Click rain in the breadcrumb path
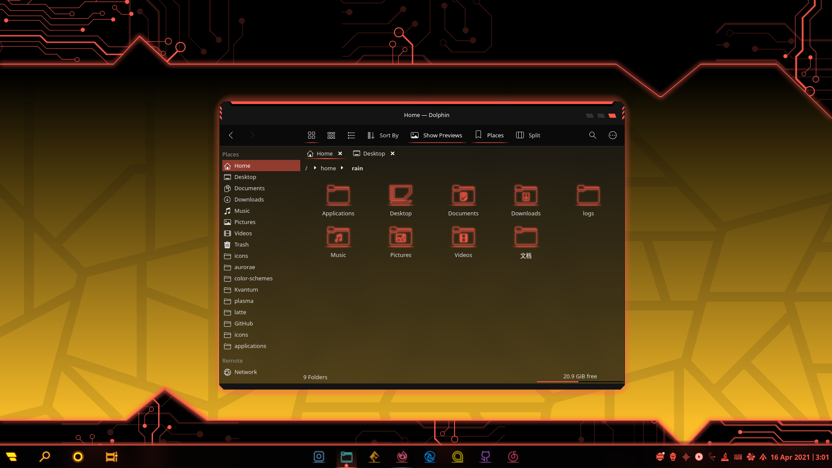The height and width of the screenshot is (468, 832). pos(357,168)
